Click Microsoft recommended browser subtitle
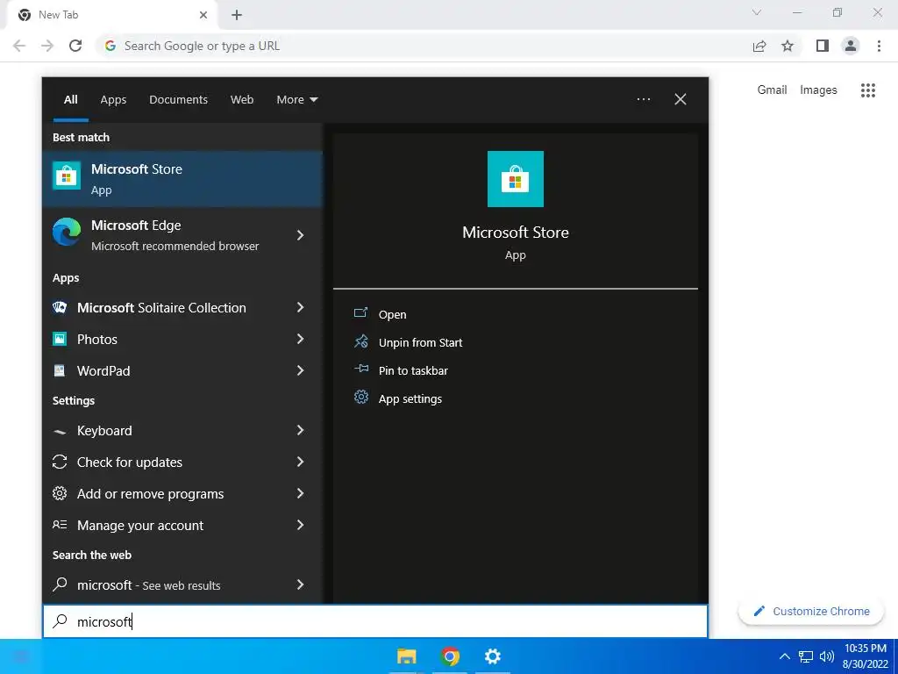Image resolution: width=898 pixels, height=674 pixels. (x=175, y=246)
